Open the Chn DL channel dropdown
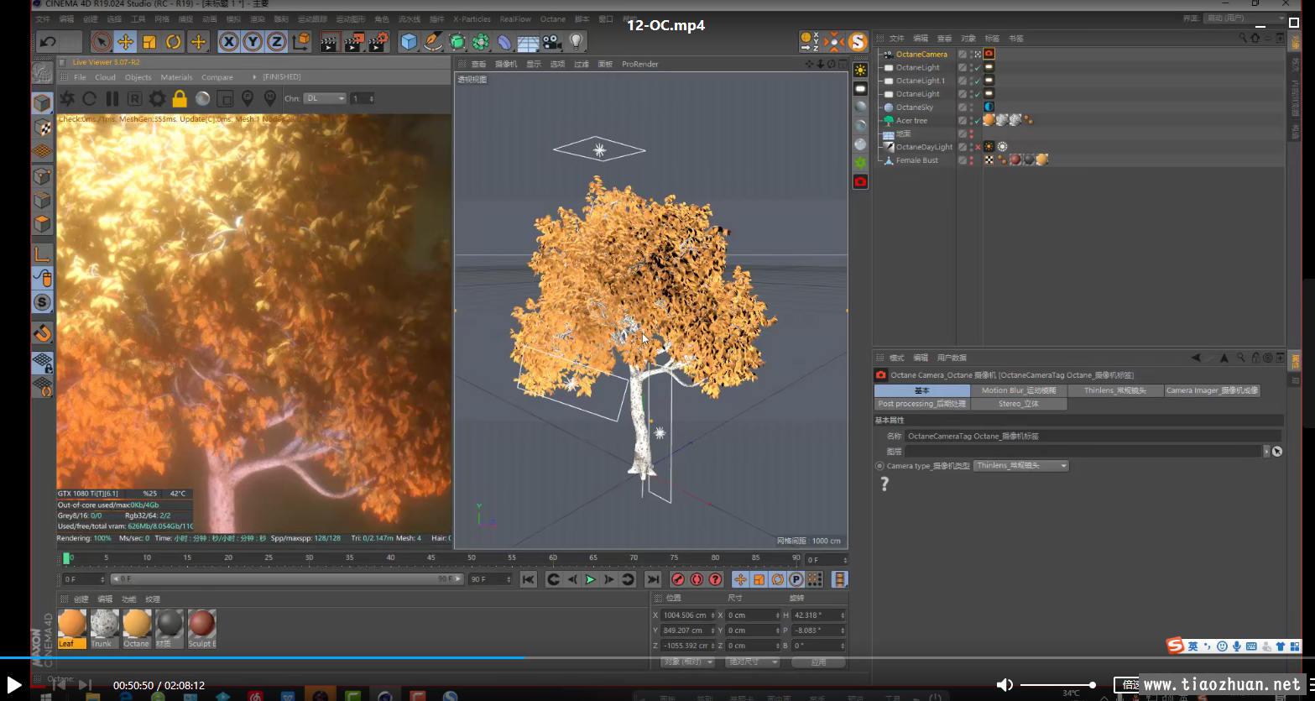 (325, 98)
